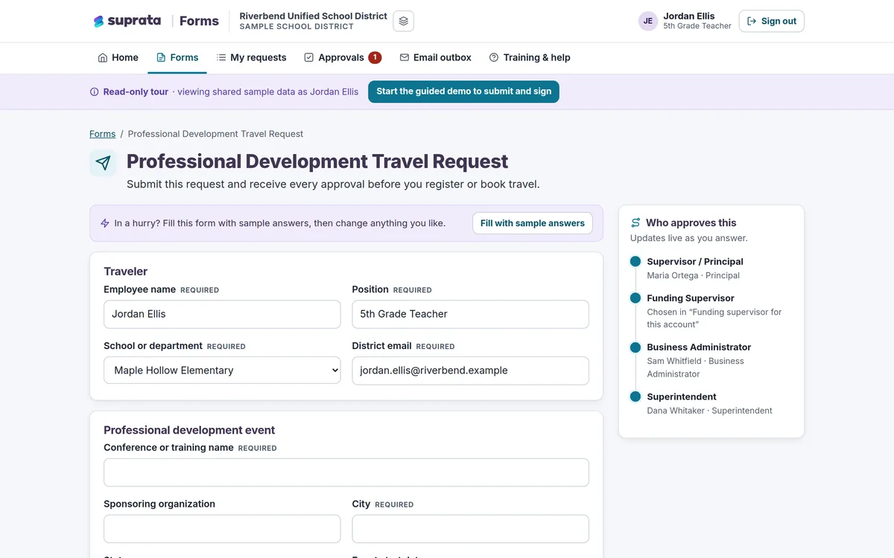Click the District email field

coord(470,371)
